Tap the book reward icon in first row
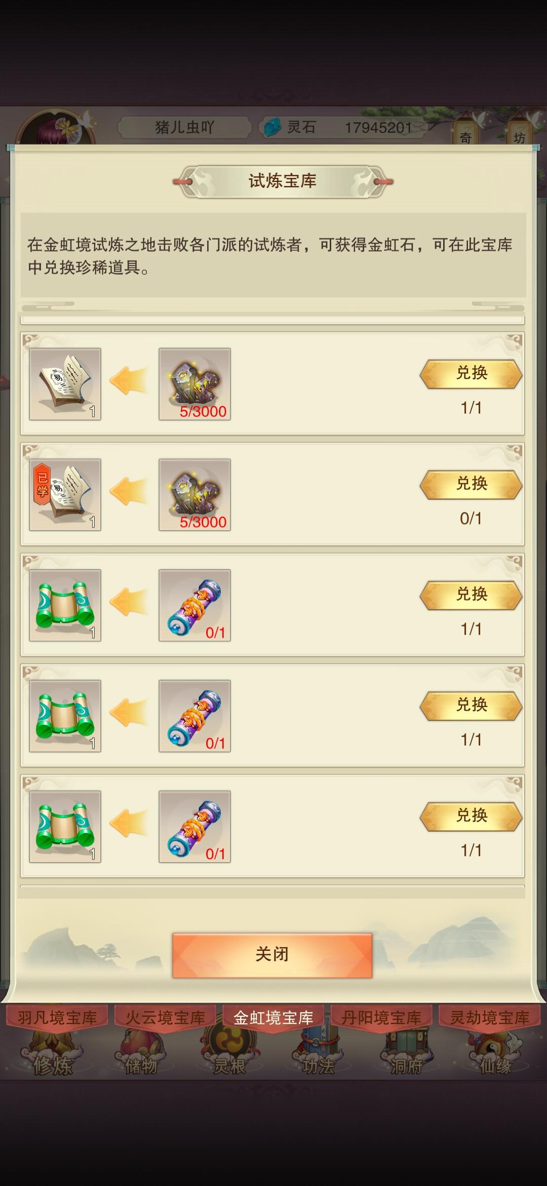 pyautogui.click(x=65, y=384)
